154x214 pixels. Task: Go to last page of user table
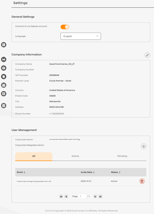[x=101, y=197]
